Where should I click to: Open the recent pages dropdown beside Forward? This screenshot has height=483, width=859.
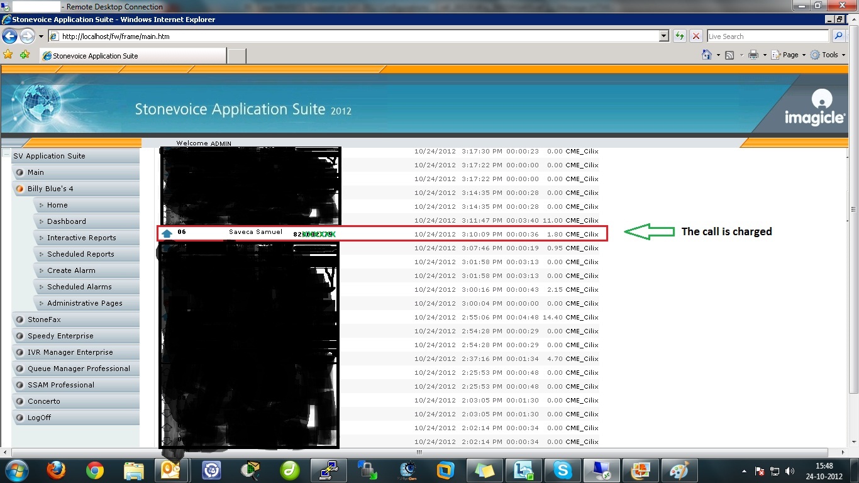click(x=41, y=36)
